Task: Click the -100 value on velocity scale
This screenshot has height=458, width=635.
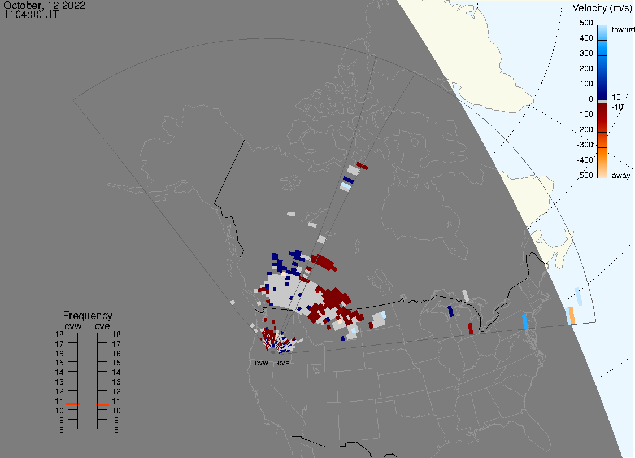Action: click(x=585, y=114)
